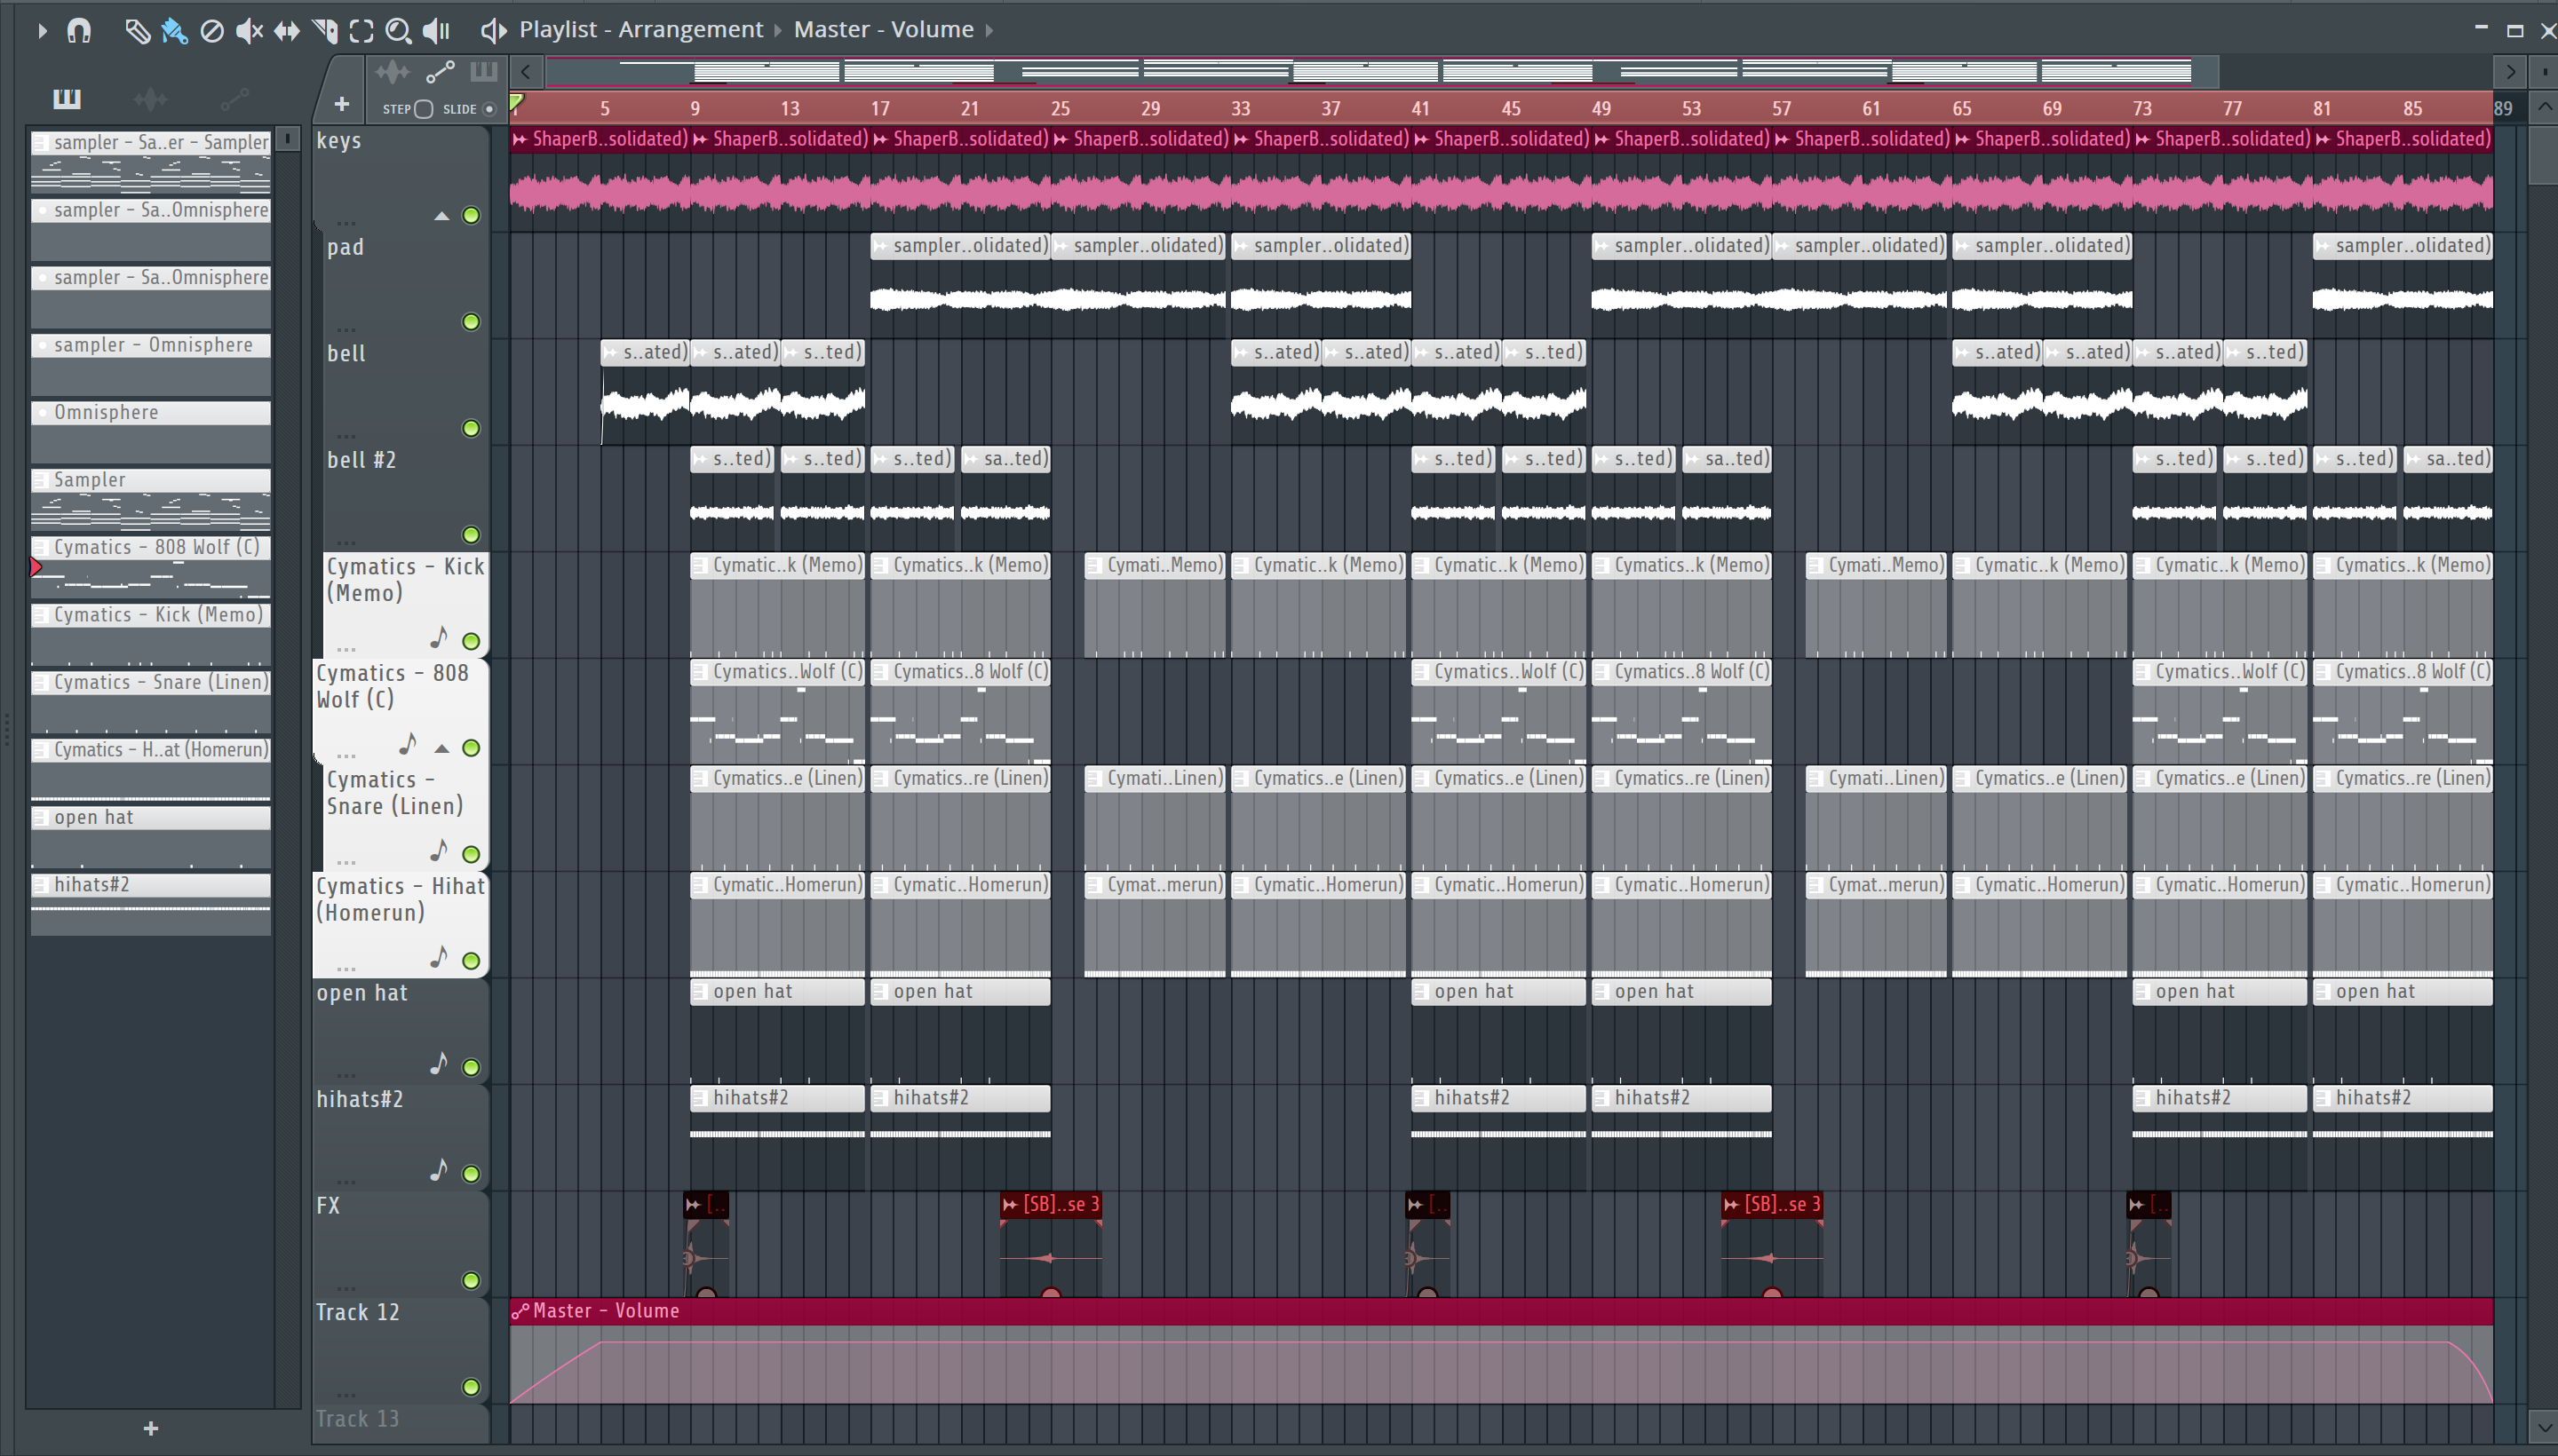Screen dimensions: 2558x1456
Task: Select the Mute tool
Action: (249, 31)
